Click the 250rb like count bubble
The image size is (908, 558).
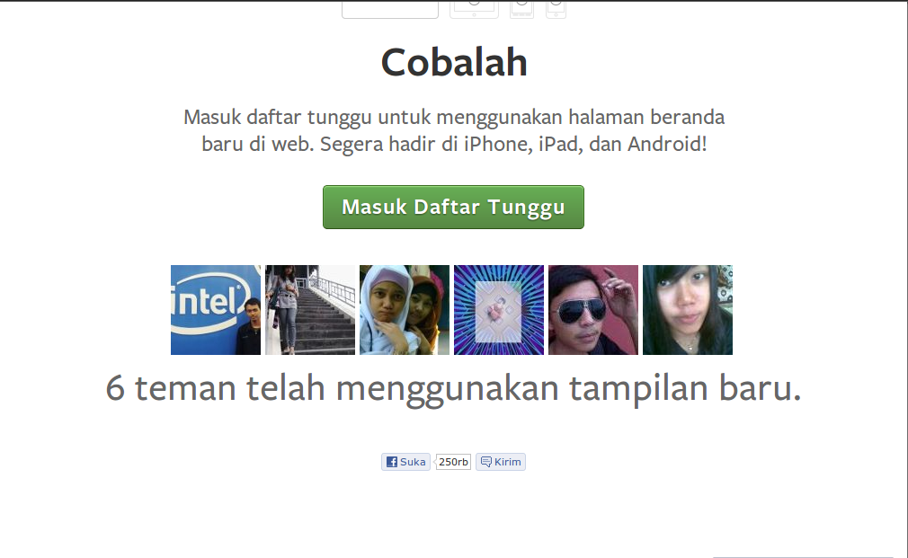[x=453, y=462]
